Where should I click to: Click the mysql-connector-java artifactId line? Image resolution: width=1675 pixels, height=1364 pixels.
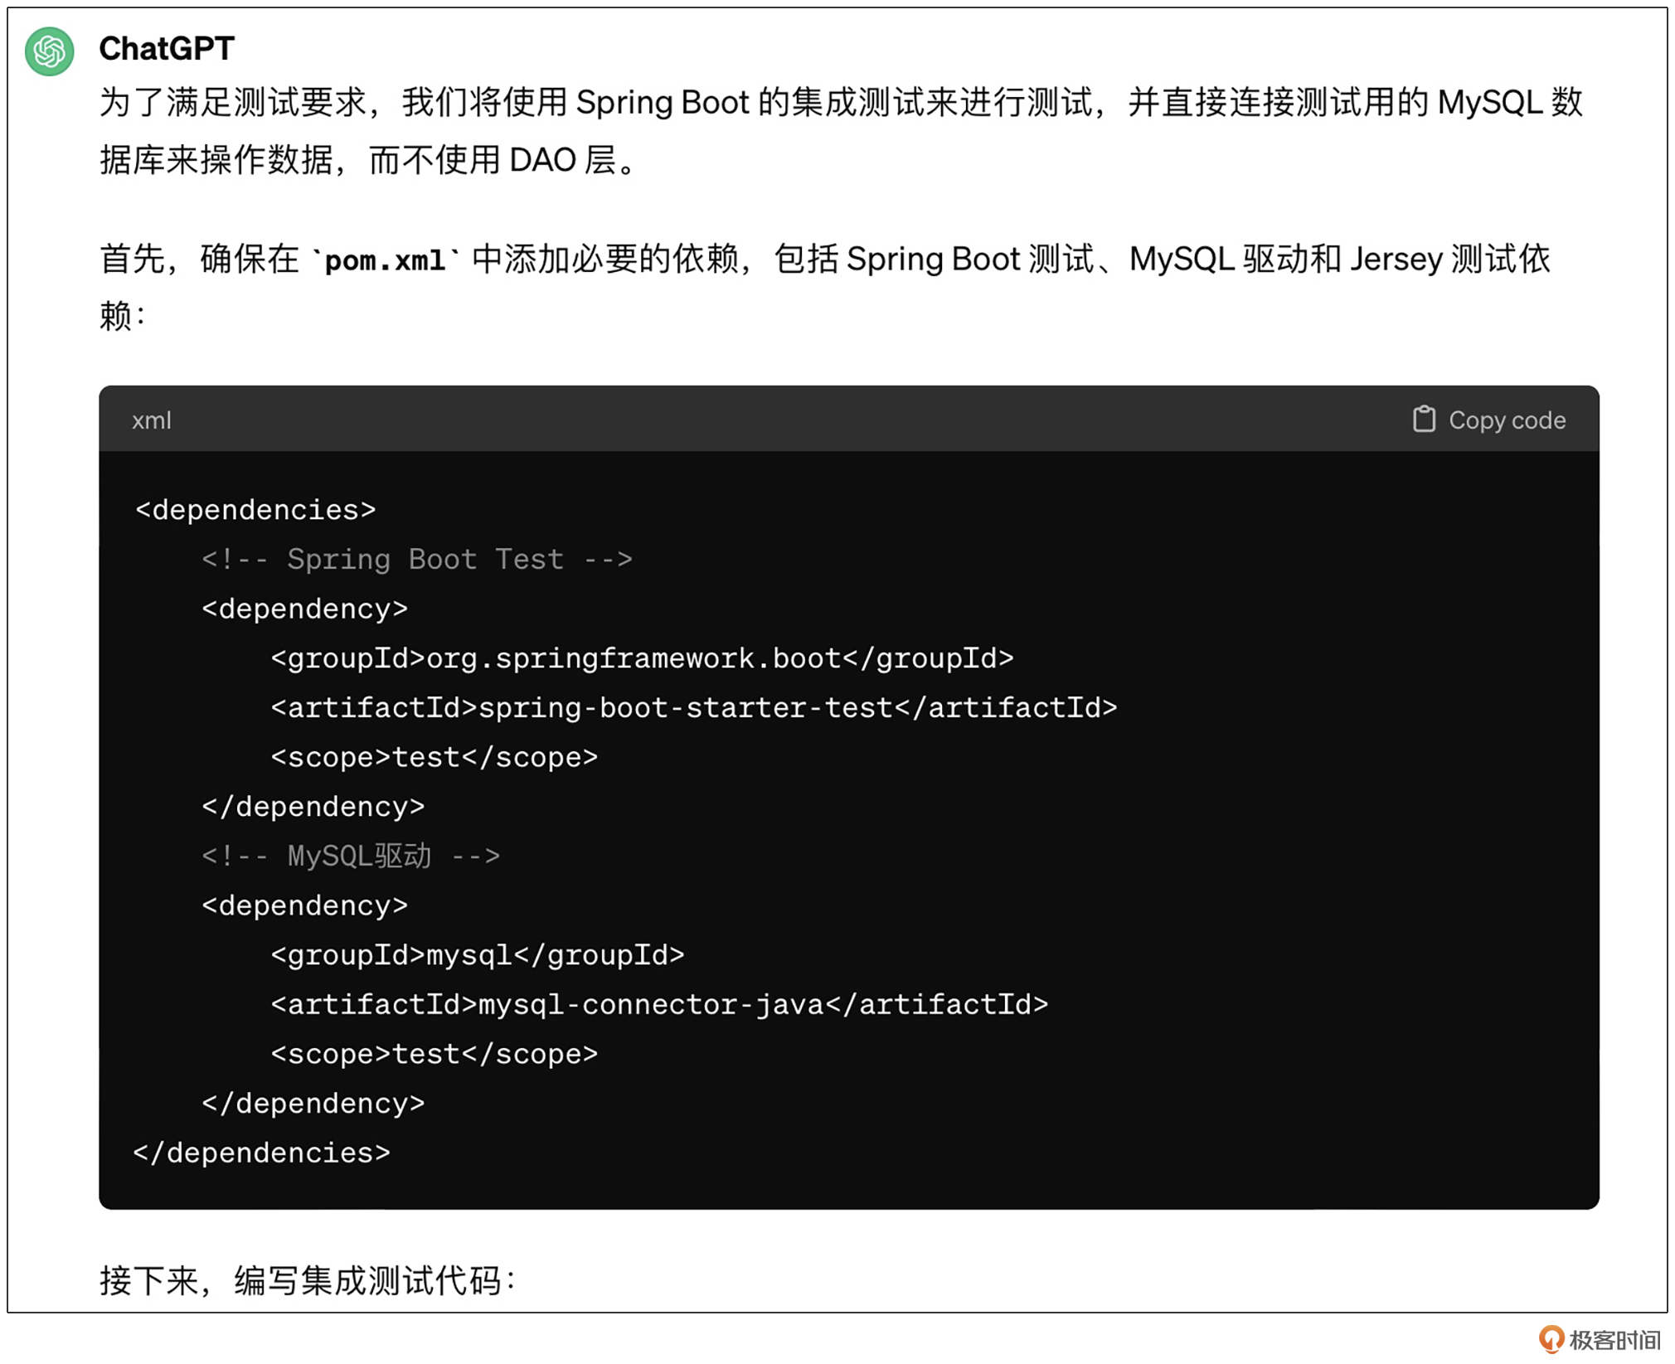pyautogui.click(x=659, y=1005)
